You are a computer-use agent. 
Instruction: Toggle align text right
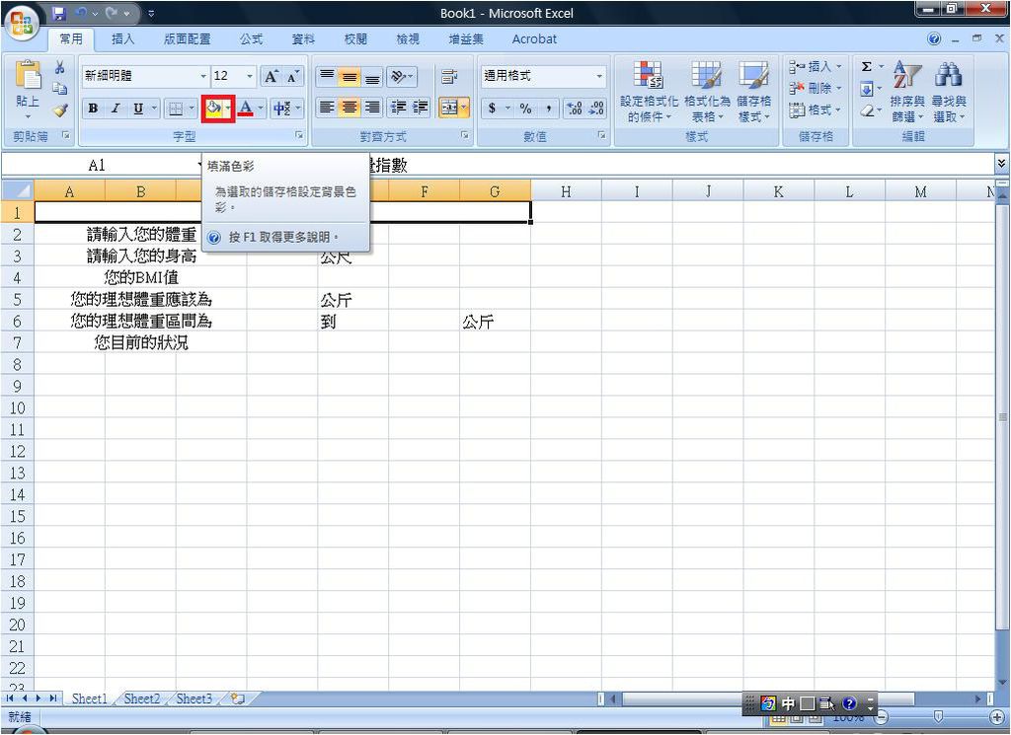pos(372,107)
